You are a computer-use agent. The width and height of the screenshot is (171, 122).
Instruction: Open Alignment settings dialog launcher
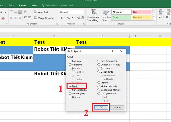tap(57, 24)
